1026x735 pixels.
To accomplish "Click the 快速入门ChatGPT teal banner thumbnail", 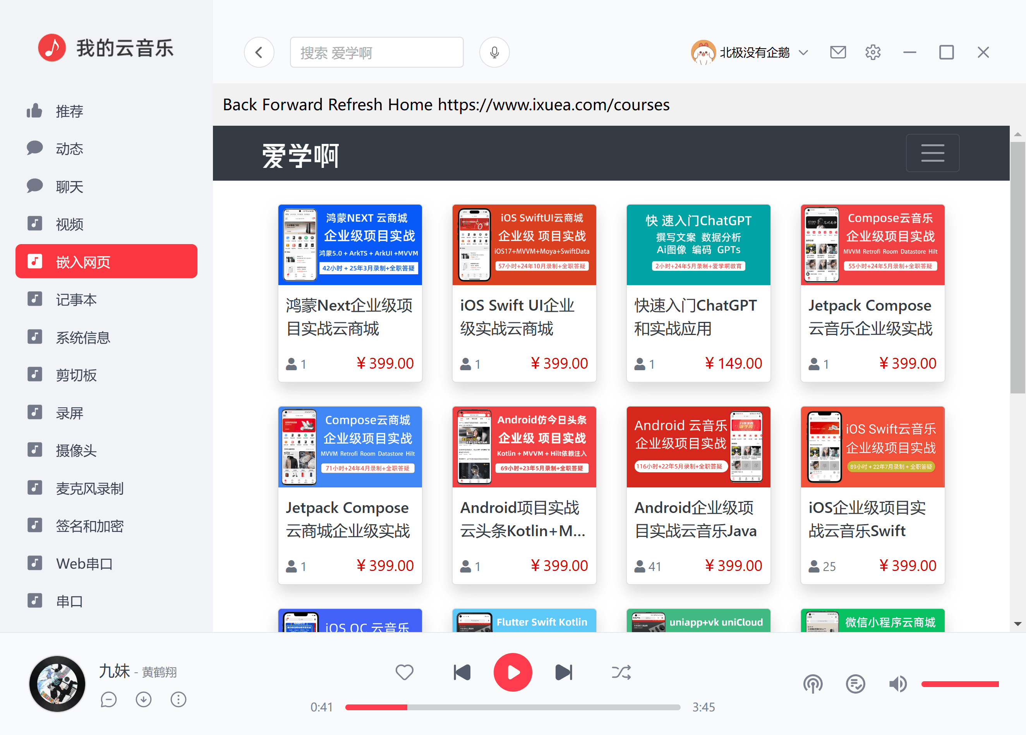I will coord(698,244).
